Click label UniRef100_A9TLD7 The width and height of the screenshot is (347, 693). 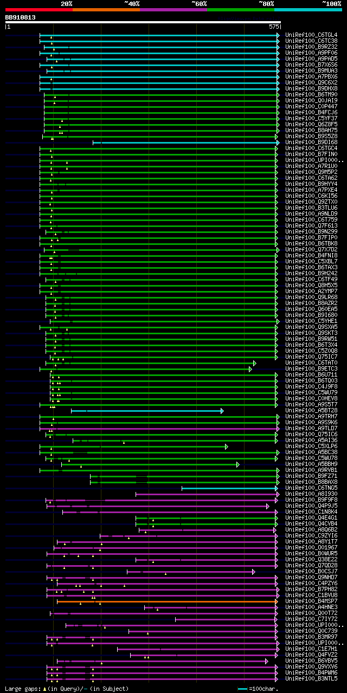tap(311, 429)
